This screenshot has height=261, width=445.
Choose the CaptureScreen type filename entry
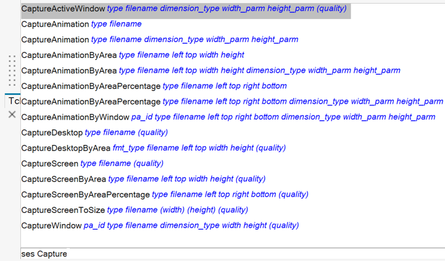tap(92, 163)
